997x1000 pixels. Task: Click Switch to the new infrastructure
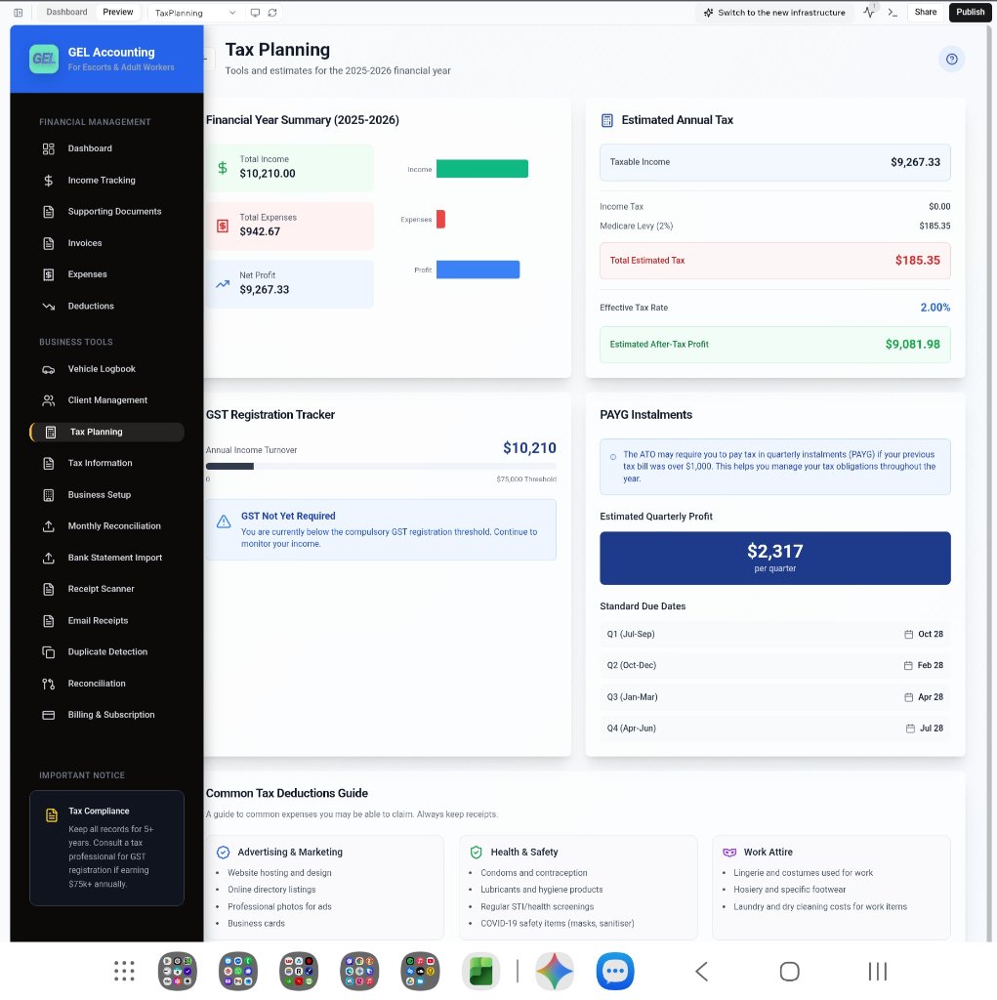pyautogui.click(x=773, y=13)
